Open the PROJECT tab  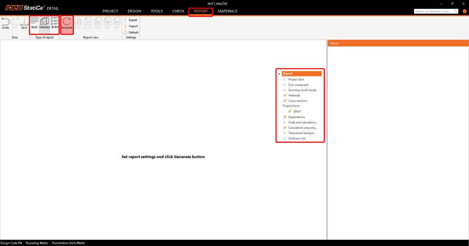[x=110, y=11]
